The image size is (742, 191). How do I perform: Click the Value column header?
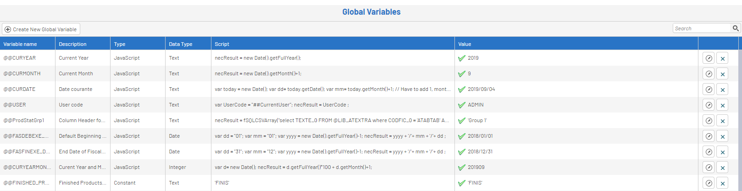465,44
